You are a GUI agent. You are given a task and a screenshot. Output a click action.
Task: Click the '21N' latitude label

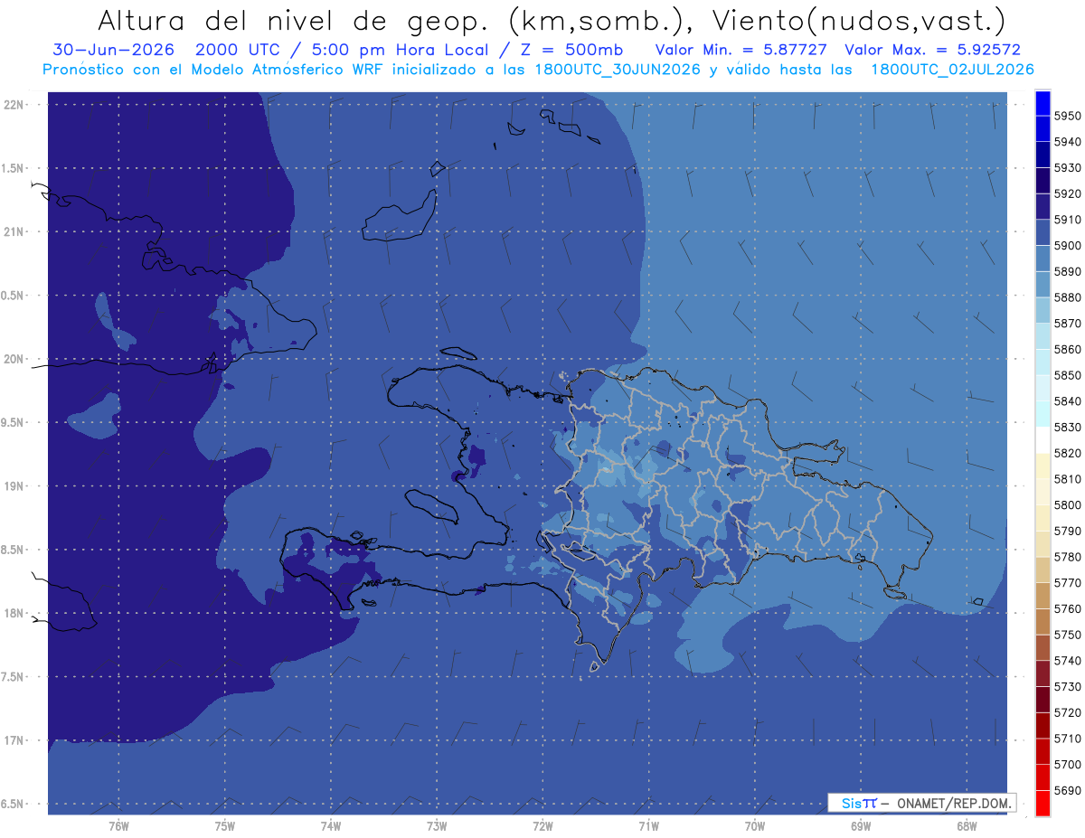[x=15, y=232]
